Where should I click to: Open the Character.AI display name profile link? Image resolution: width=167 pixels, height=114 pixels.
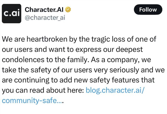44,10
